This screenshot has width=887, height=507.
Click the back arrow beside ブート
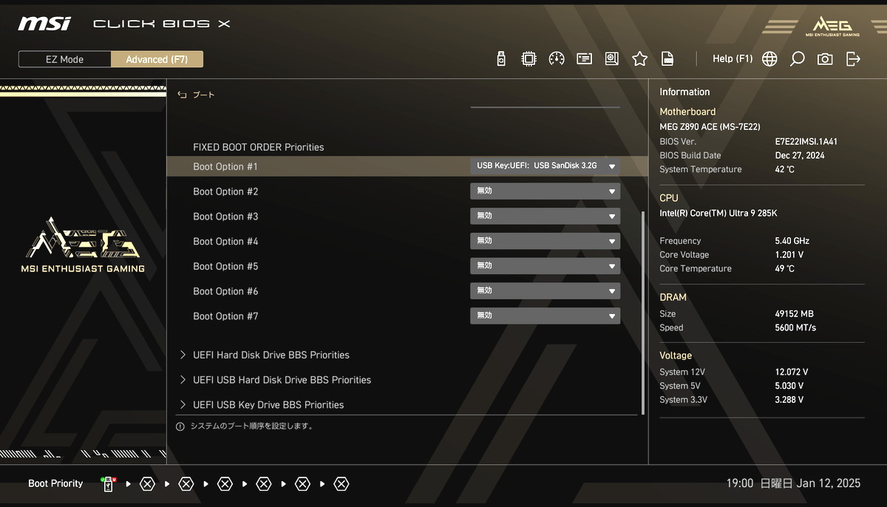point(182,95)
